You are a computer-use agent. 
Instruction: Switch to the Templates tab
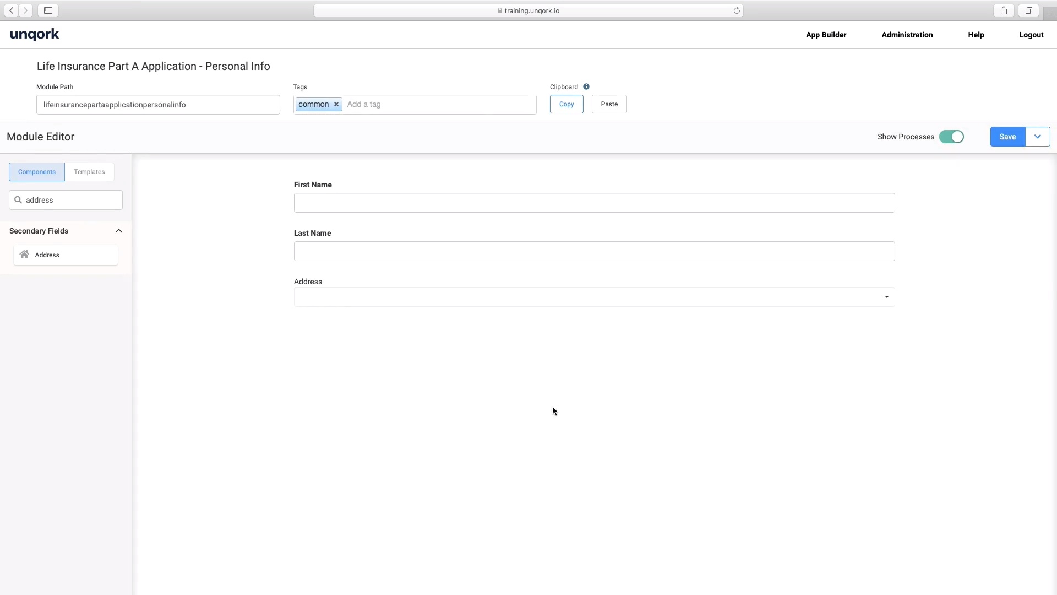89,171
